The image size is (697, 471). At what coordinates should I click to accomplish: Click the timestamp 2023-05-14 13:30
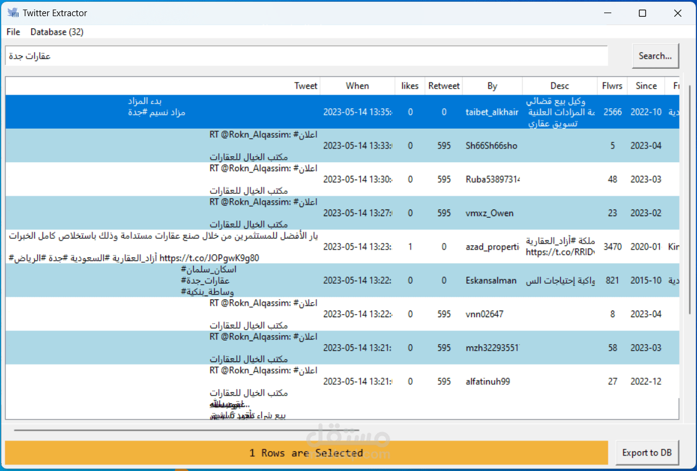click(x=357, y=180)
